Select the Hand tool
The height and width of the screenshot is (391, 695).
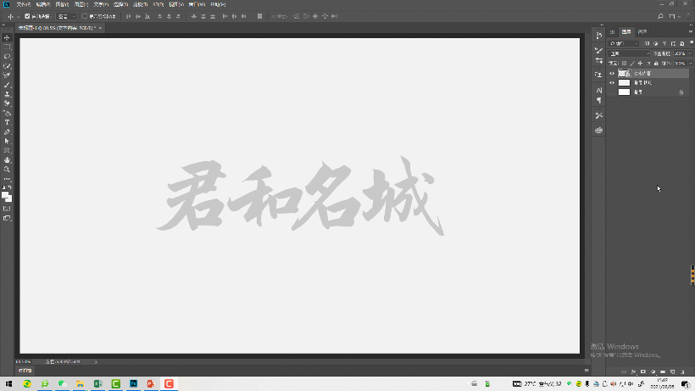[7, 160]
